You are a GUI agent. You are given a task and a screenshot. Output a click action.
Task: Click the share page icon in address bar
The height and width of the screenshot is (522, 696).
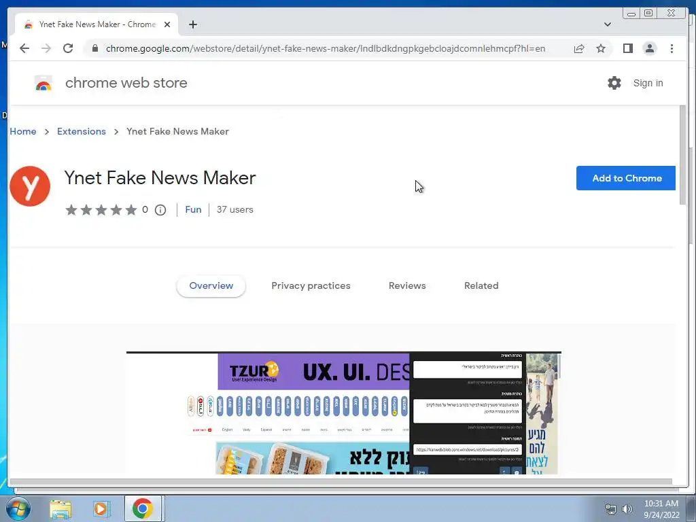(579, 48)
